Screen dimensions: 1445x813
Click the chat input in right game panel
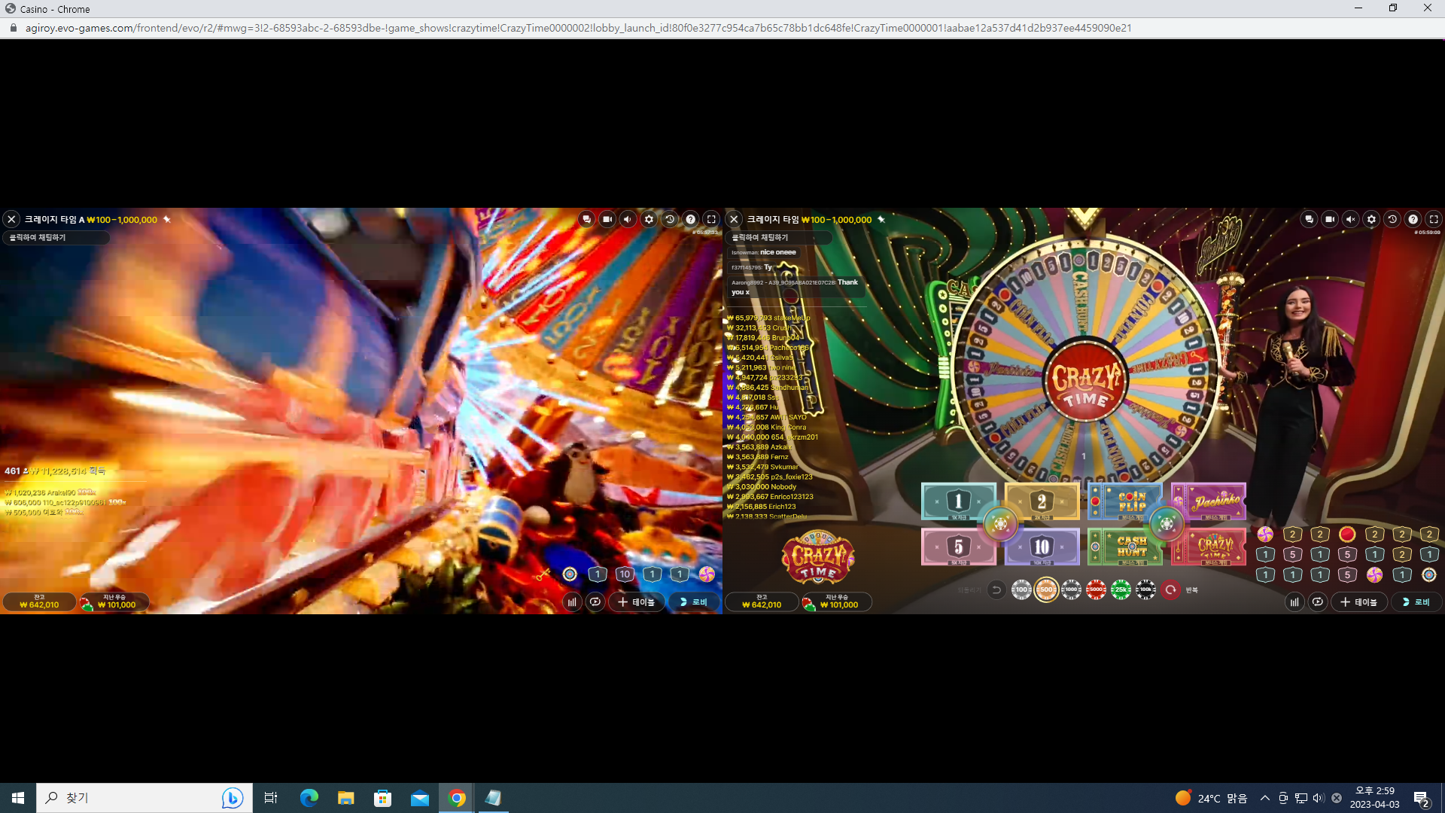[780, 238]
